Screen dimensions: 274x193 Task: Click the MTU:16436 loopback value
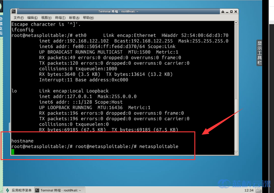tap(110, 108)
